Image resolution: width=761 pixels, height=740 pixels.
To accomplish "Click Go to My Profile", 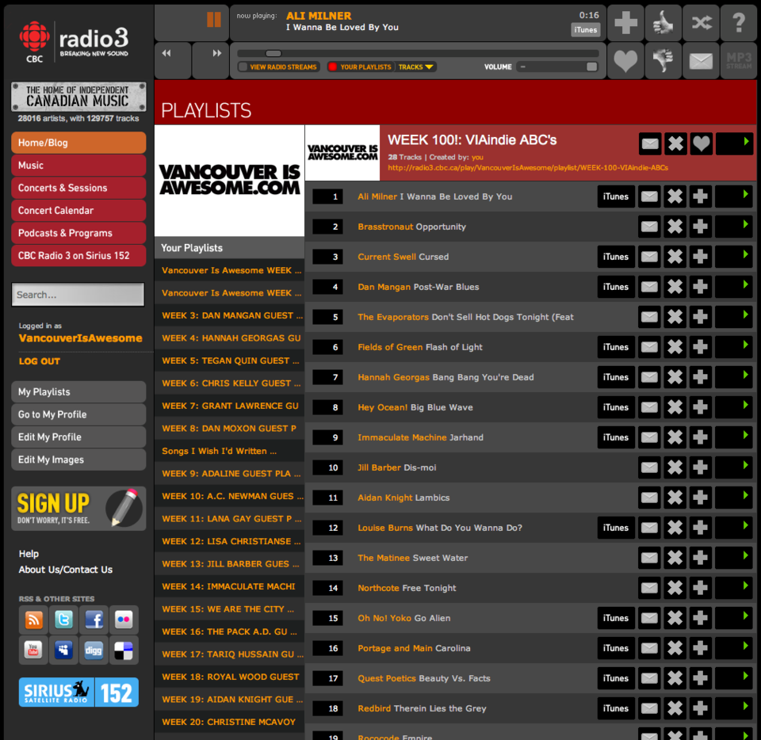I will point(78,414).
